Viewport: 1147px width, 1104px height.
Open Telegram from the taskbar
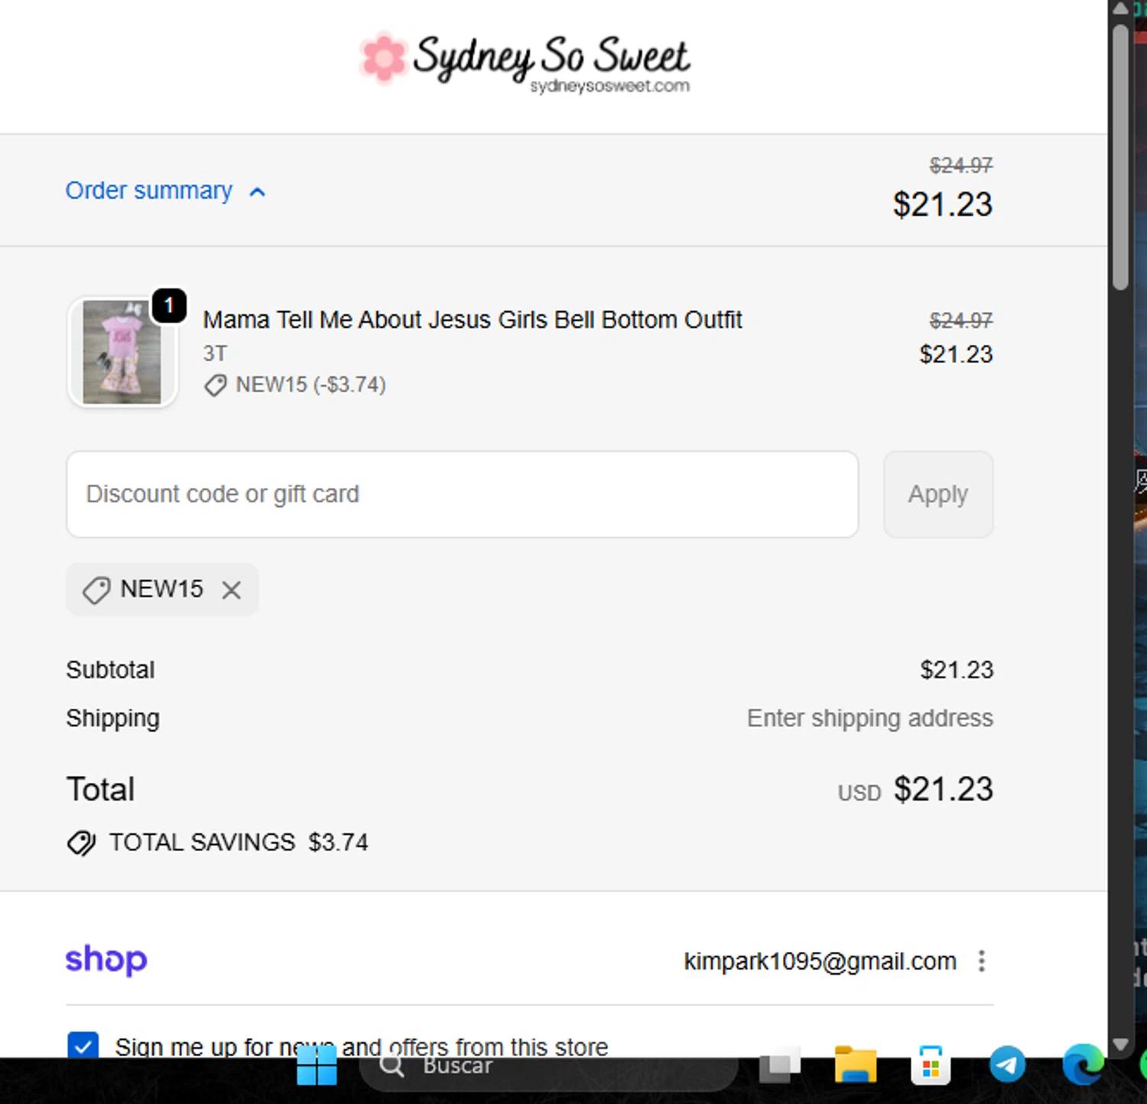[1007, 1066]
